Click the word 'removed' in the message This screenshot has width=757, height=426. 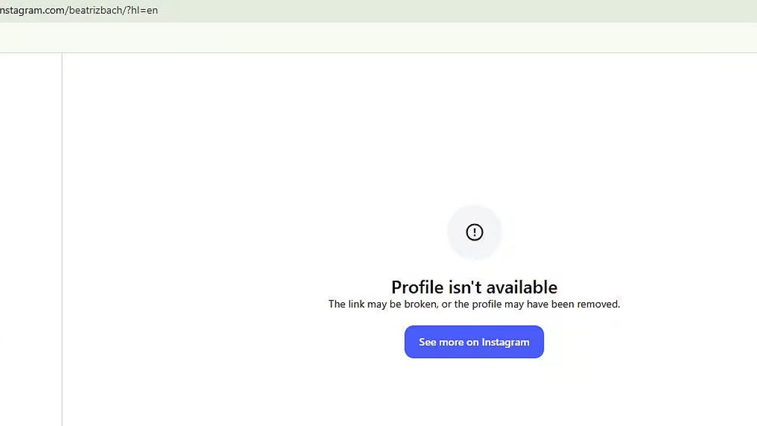click(599, 304)
